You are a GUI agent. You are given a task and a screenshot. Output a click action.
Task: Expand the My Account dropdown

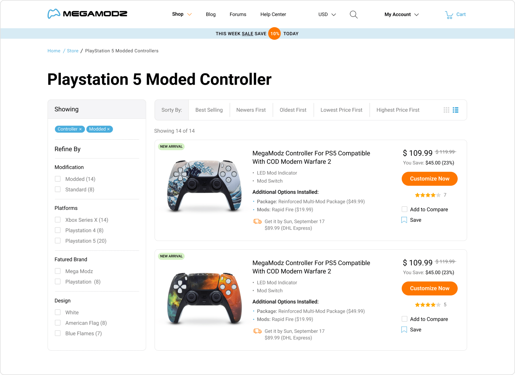coord(402,14)
